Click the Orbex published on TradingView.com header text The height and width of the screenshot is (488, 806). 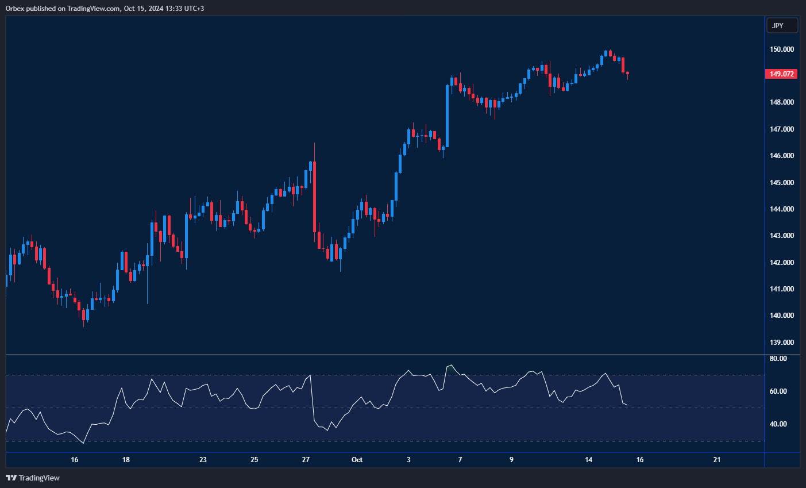coord(105,8)
